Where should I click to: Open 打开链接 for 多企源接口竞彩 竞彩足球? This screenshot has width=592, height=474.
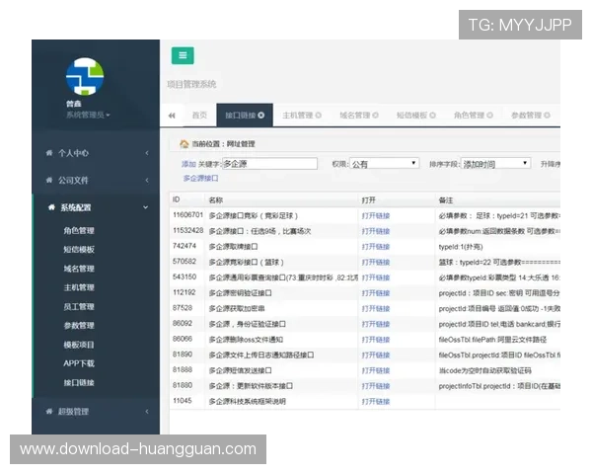pyautogui.click(x=376, y=216)
